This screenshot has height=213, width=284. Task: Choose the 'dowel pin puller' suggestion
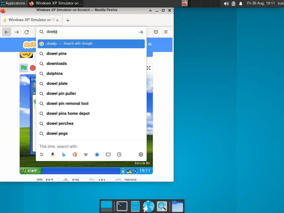[x=91, y=93]
